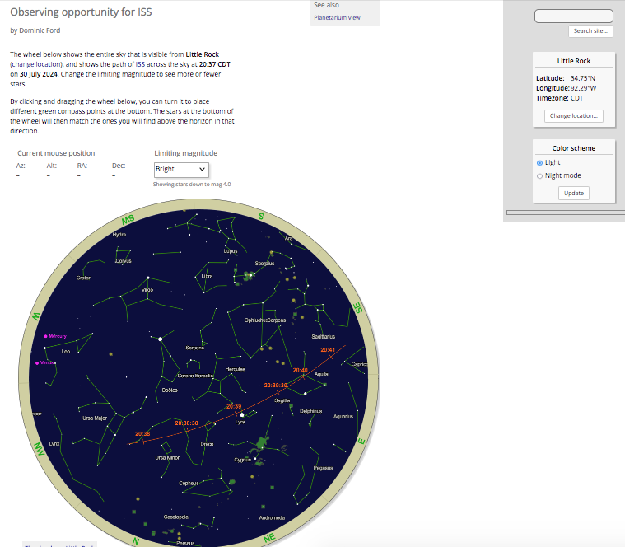Click the Cassiopeia constellation label
Screen dimensions: 625x547
175,517
